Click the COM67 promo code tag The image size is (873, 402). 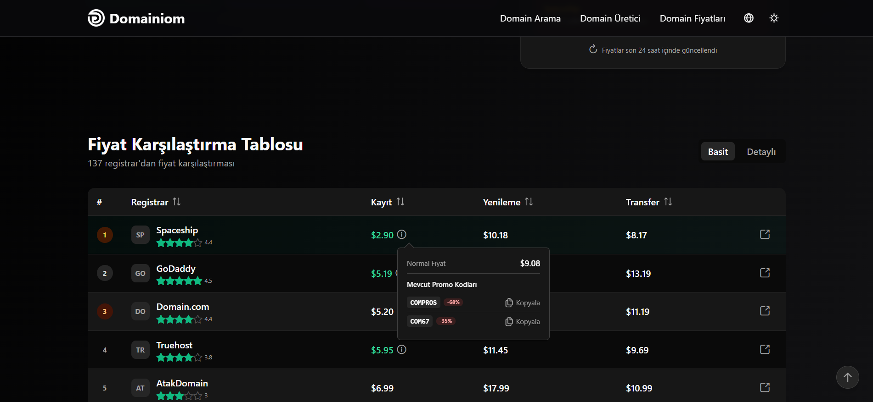(x=420, y=321)
